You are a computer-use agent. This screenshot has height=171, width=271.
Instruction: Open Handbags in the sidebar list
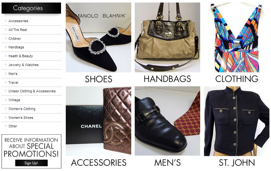pos(16,47)
